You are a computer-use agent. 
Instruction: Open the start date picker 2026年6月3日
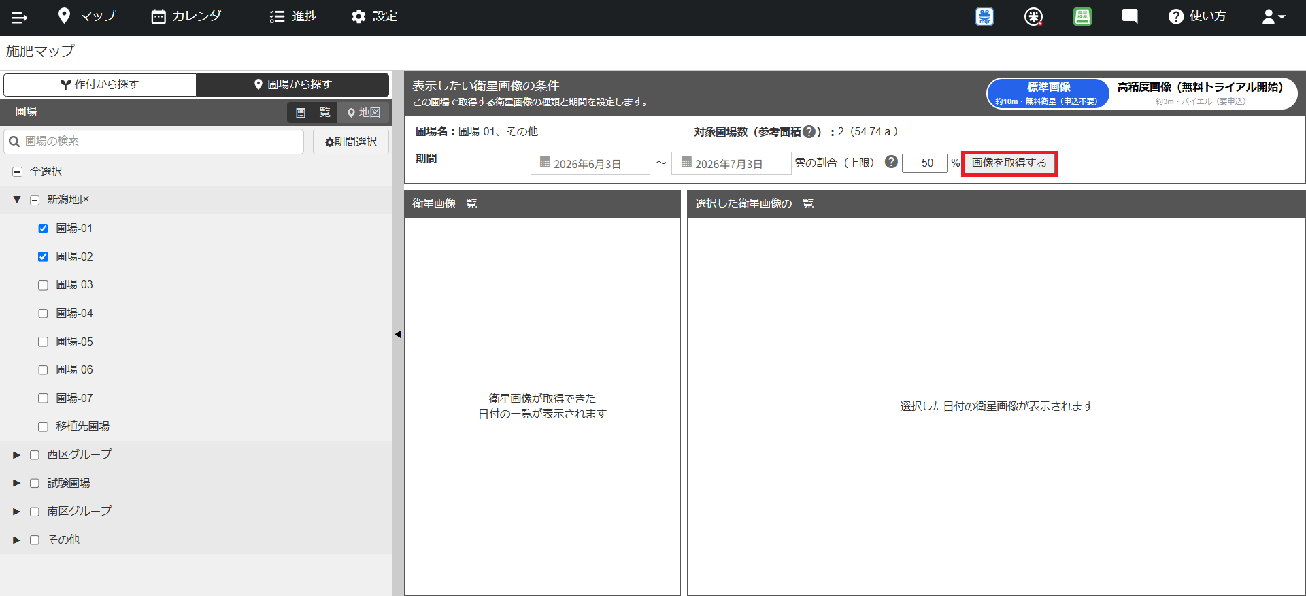(x=590, y=163)
